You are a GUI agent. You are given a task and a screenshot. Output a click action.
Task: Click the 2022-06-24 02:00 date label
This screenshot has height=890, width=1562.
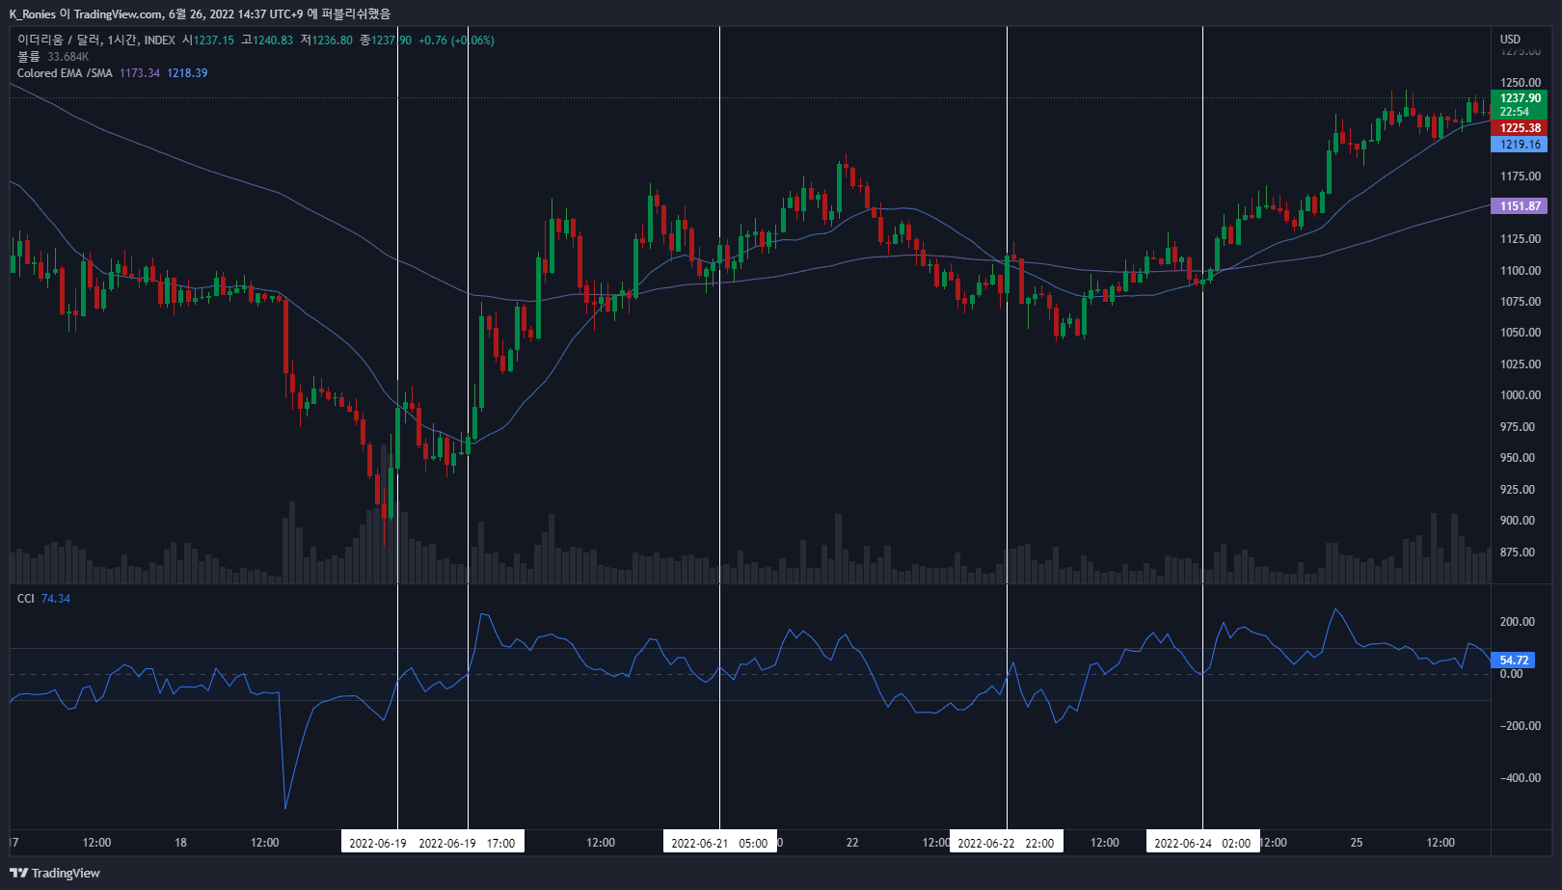pos(1202,843)
